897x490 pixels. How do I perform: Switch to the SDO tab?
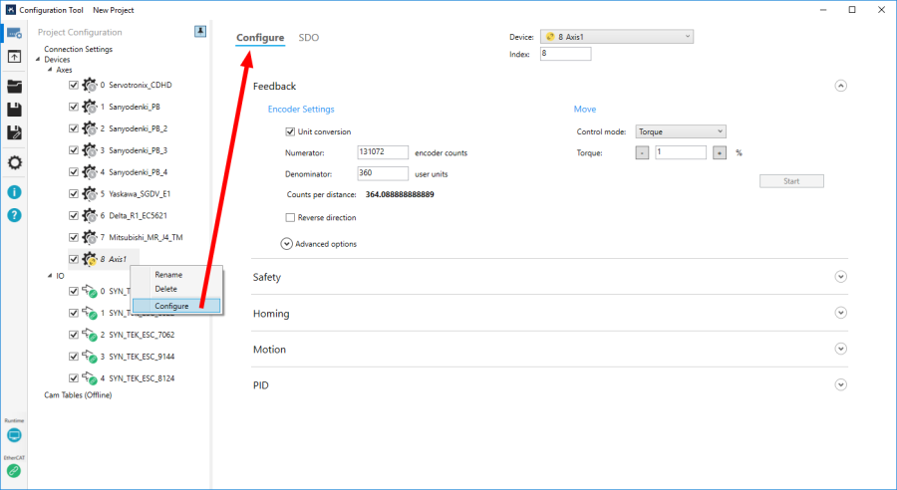pyautogui.click(x=309, y=38)
